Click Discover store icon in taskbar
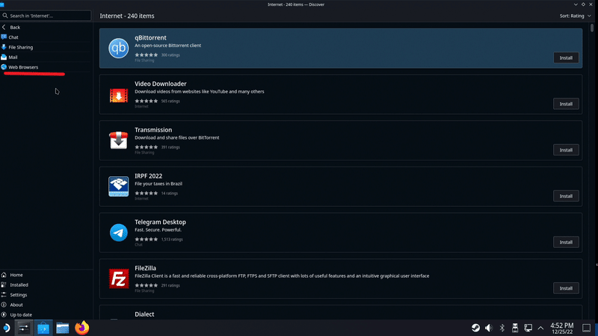598x336 pixels. click(43, 328)
